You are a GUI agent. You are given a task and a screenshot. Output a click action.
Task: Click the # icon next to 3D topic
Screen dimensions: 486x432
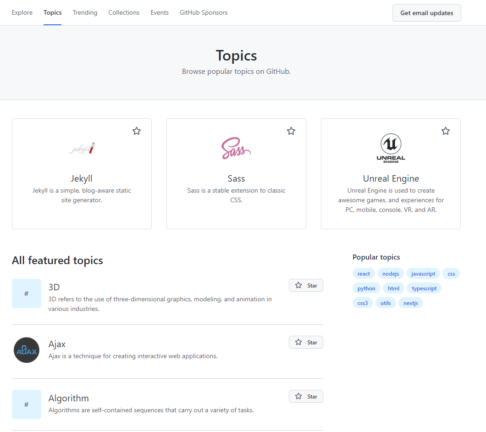pyautogui.click(x=26, y=293)
